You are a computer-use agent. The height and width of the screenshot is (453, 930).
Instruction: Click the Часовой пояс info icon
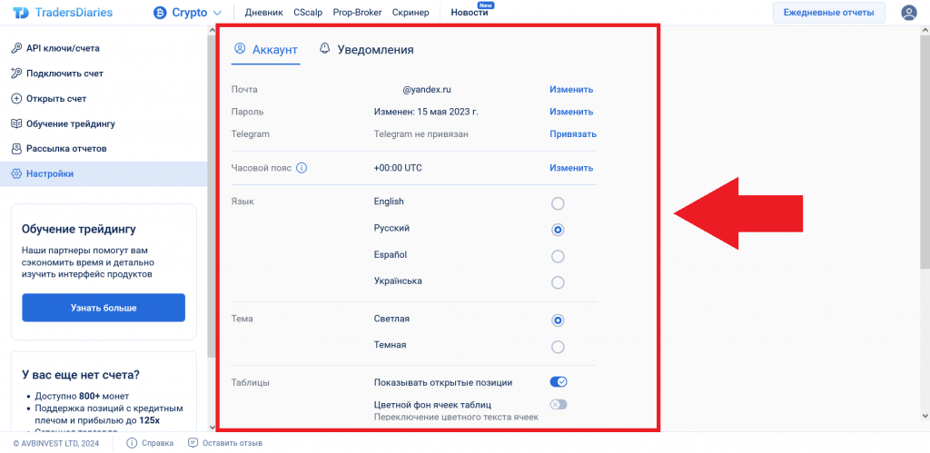[302, 168]
